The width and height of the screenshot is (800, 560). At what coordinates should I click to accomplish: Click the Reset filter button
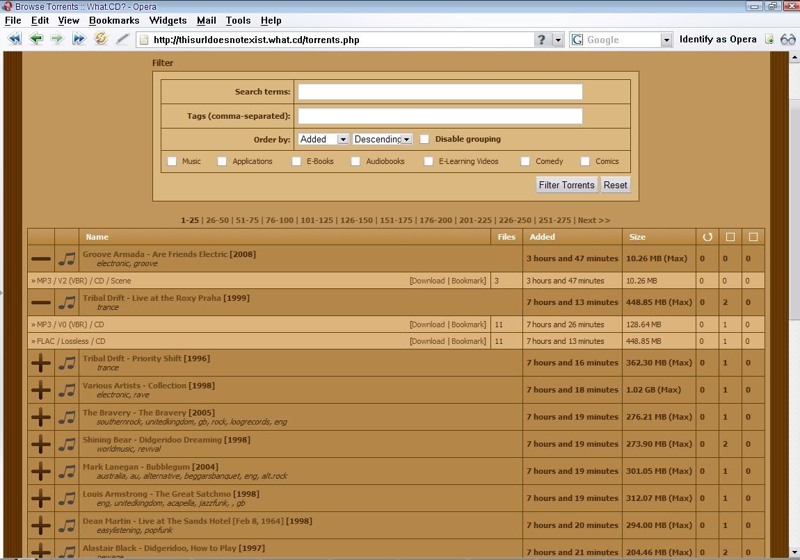(x=616, y=185)
